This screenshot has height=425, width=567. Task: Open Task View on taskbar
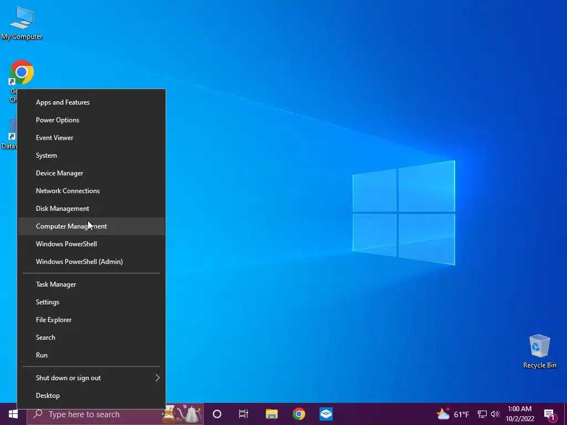click(244, 414)
